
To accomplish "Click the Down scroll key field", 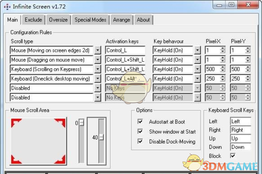I will pyautogui.click(x=241, y=147).
